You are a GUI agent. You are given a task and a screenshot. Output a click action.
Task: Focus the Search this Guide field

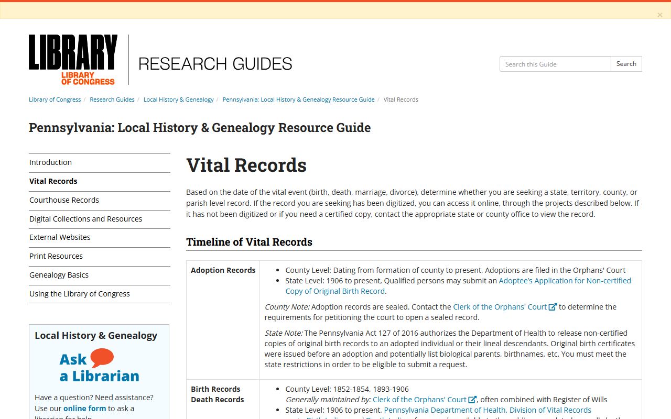coord(555,64)
